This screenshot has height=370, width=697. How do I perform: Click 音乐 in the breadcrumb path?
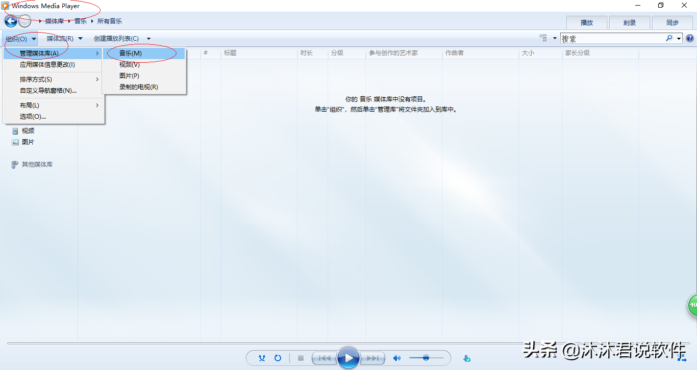pyautogui.click(x=81, y=21)
